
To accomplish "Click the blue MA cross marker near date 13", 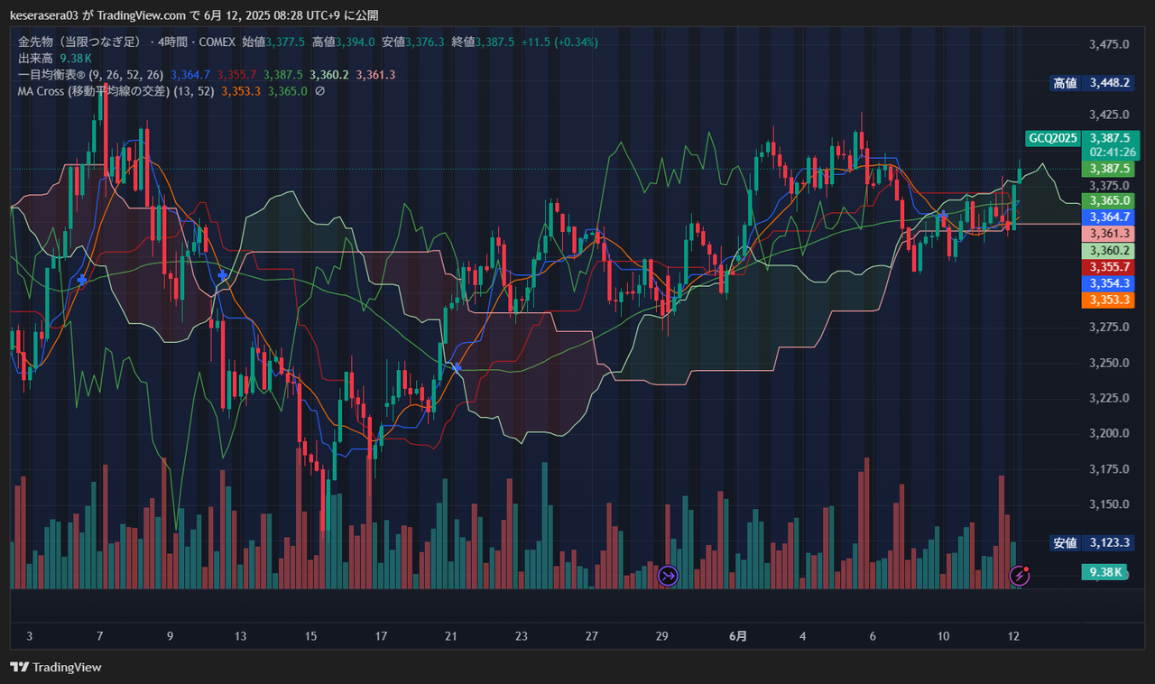I will point(222,273).
